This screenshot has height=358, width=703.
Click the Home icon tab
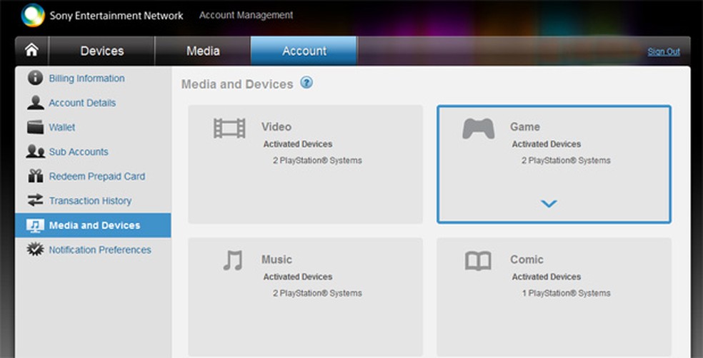(x=32, y=51)
